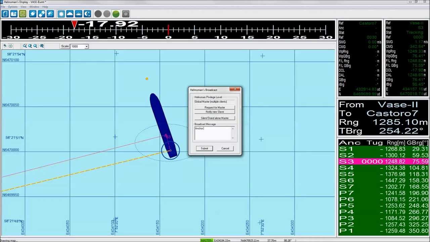The width and height of the screenshot is (430, 242).
Task: Select the S1 anchor row
Action: coord(383,149)
